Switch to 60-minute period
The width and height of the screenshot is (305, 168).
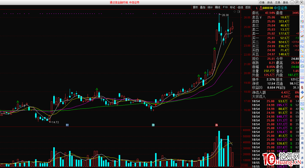tap(302, 133)
